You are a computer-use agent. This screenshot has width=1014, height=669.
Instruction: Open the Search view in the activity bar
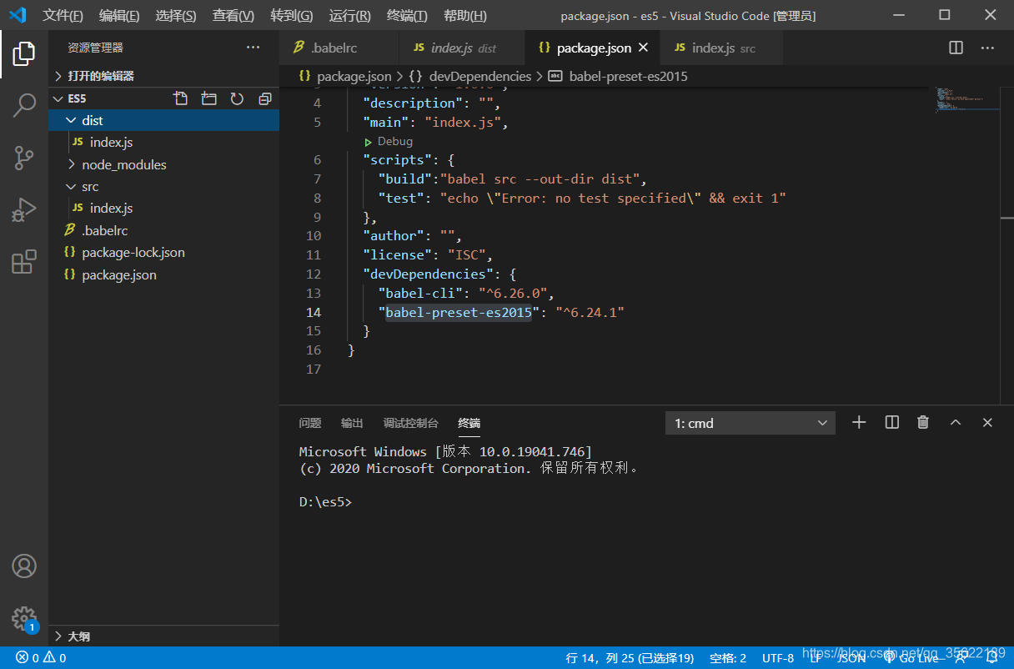click(x=24, y=105)
